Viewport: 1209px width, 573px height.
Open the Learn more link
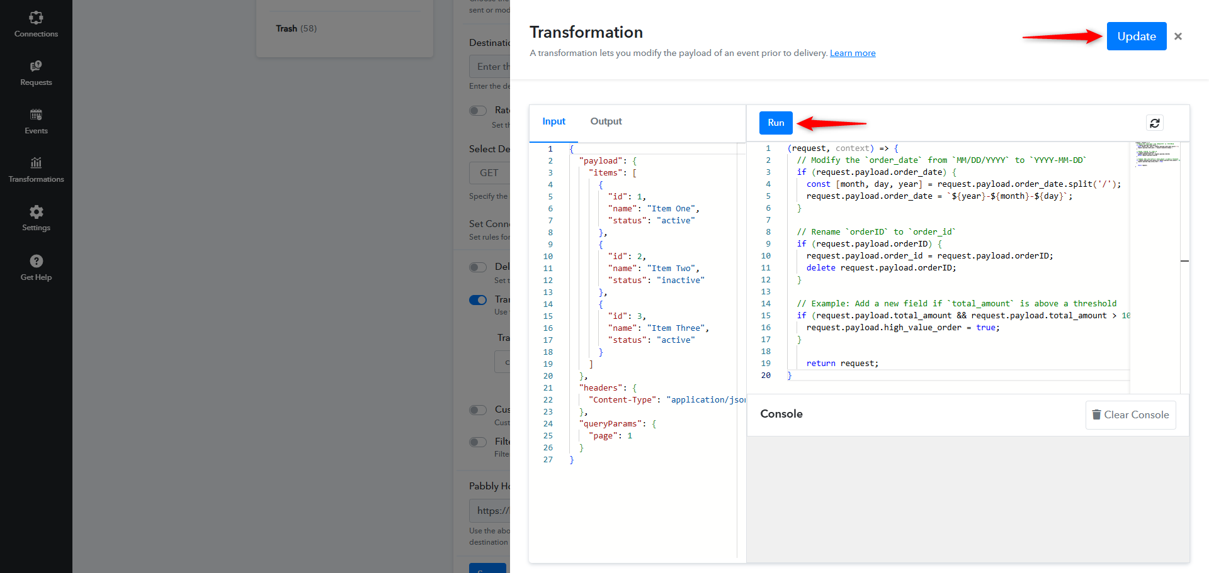pyautogui.click(x=853, y=53)
